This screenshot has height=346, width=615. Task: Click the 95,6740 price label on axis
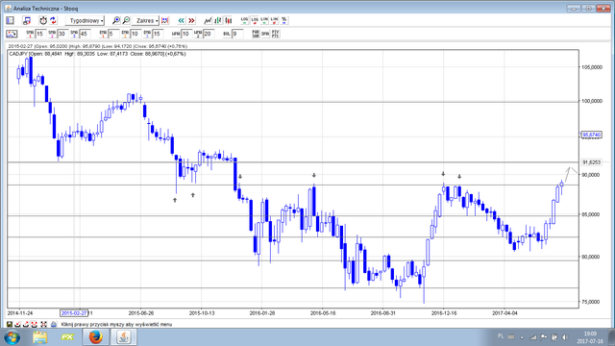592,135
